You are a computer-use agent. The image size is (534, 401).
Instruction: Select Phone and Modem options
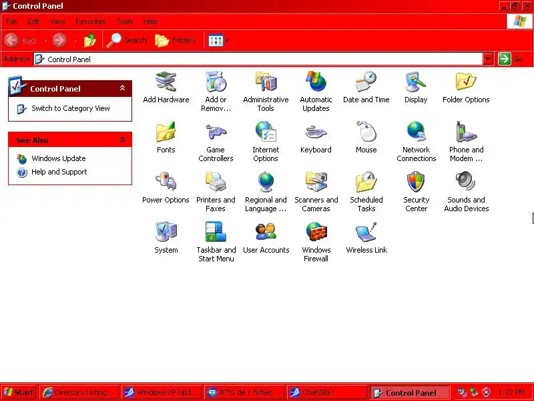[466, 142]
